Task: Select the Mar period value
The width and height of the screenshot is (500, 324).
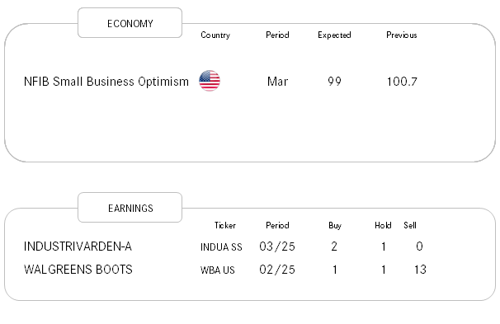Action: point(277,82)
